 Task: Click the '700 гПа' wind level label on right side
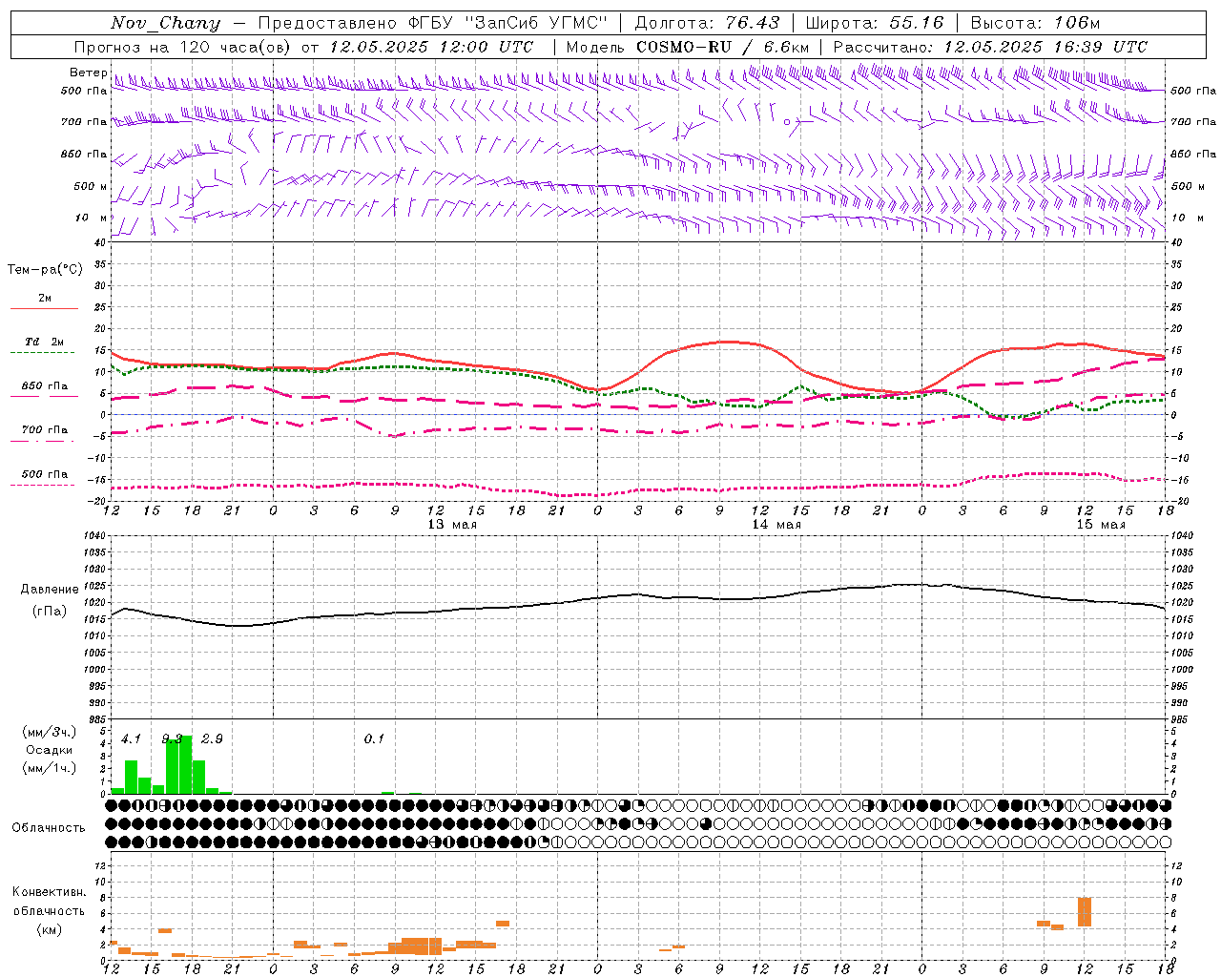click(x=1193, y=122)
